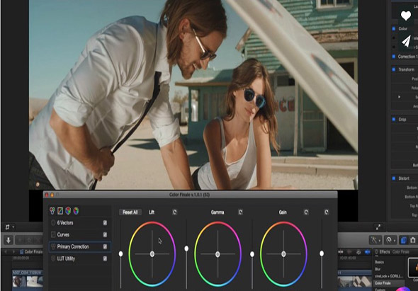Screen dimensions: 418x291
Task: Open the magic wand dropdown arrow
Action: coord(379,240)
